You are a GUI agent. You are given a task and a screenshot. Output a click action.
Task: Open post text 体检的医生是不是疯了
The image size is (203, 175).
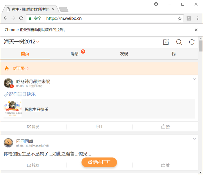[x=47, y=154]
